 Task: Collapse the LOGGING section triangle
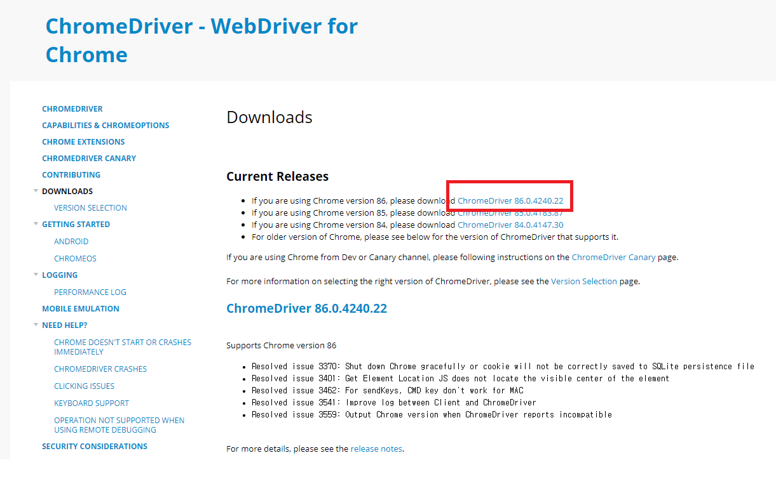tap(36, 274)
